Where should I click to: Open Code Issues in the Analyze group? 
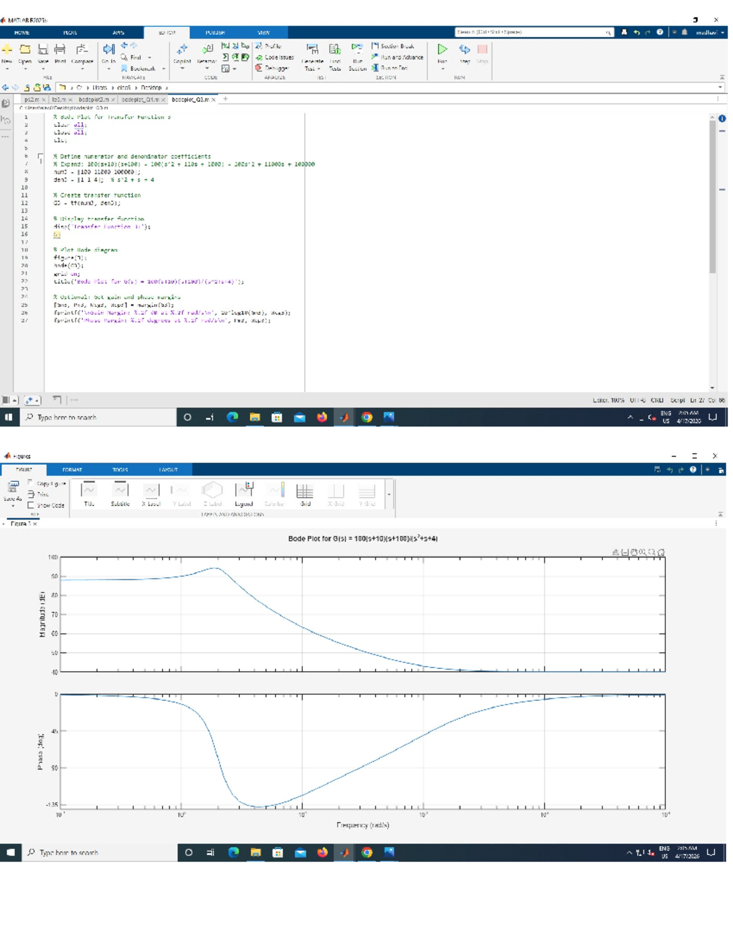(274, 57)
